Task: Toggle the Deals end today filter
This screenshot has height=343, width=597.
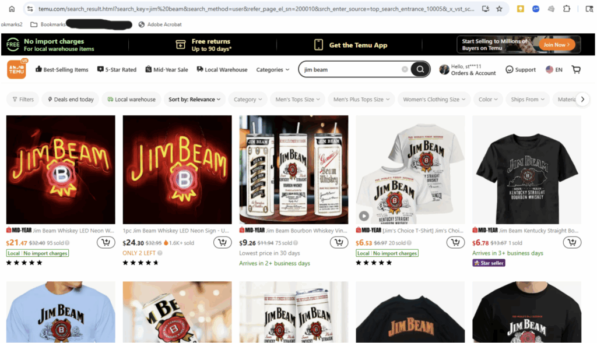Action: click(71, 99)
